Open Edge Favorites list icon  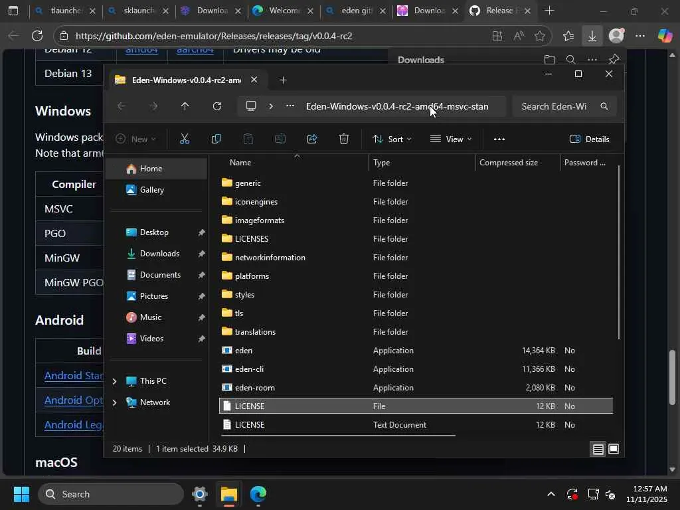[568, 36]
